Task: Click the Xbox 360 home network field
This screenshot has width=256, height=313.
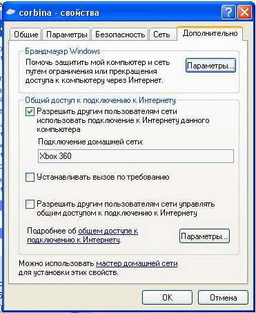Action: [x=136, y=156]
